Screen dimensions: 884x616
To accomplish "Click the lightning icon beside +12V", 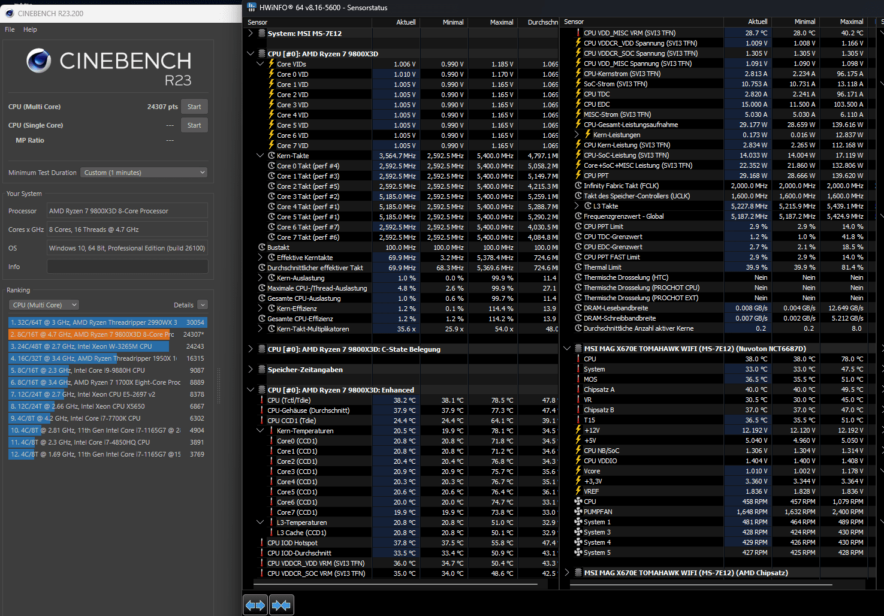I will coord(578,430).
